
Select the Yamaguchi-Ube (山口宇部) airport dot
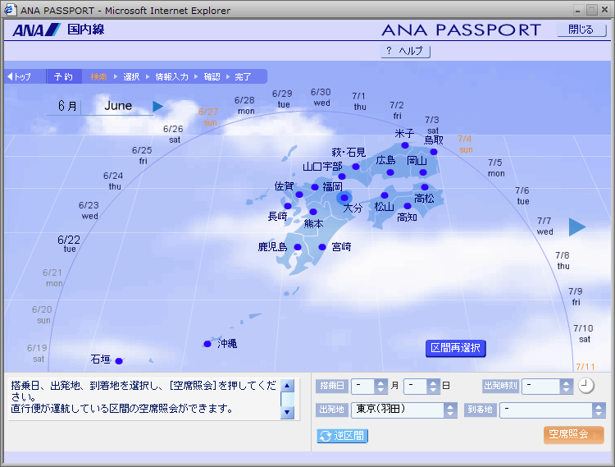342,176
